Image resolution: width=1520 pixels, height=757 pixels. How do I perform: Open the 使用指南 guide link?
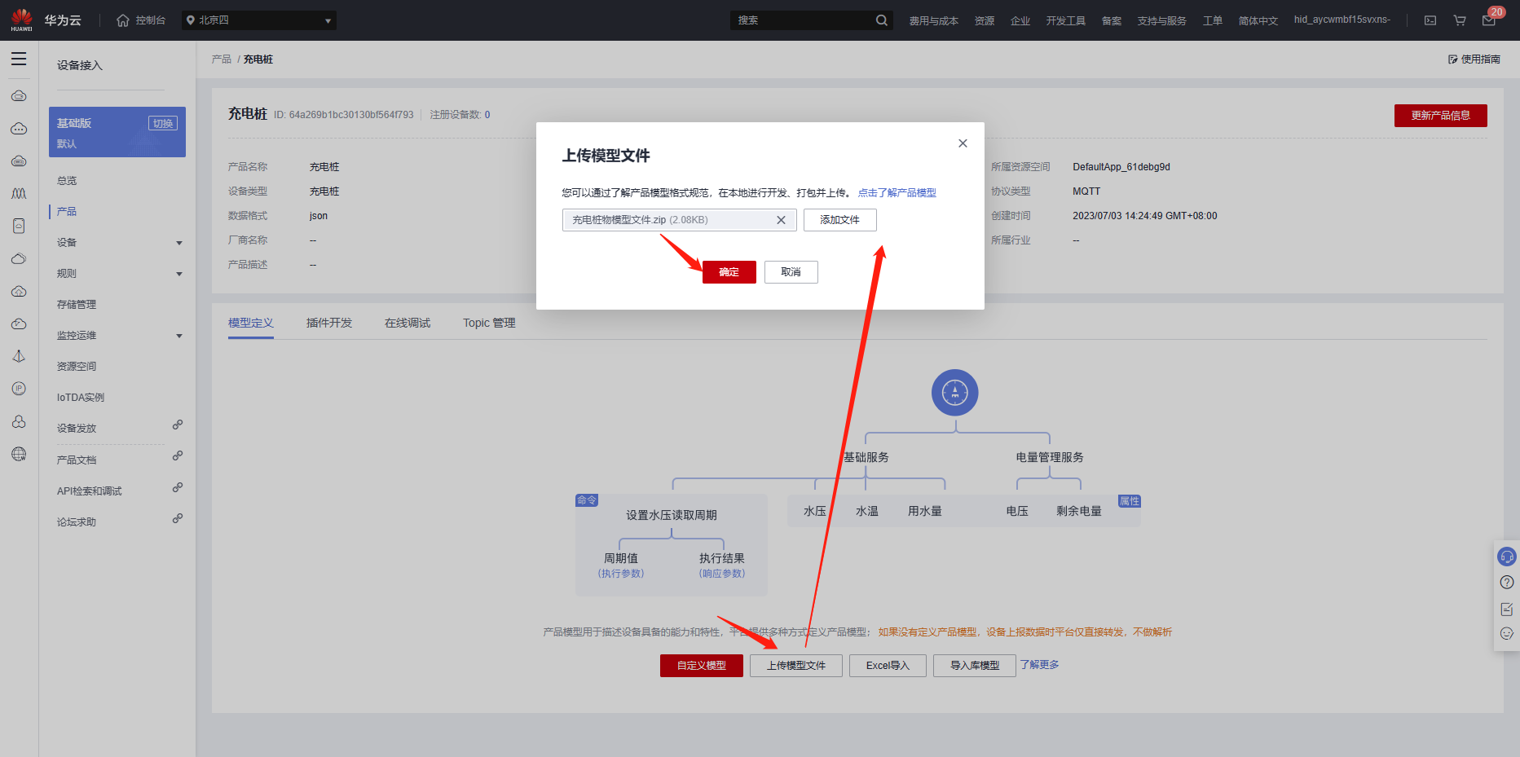pos(1474,59)
